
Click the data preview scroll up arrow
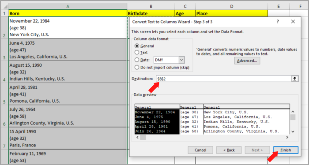[293, 112]
